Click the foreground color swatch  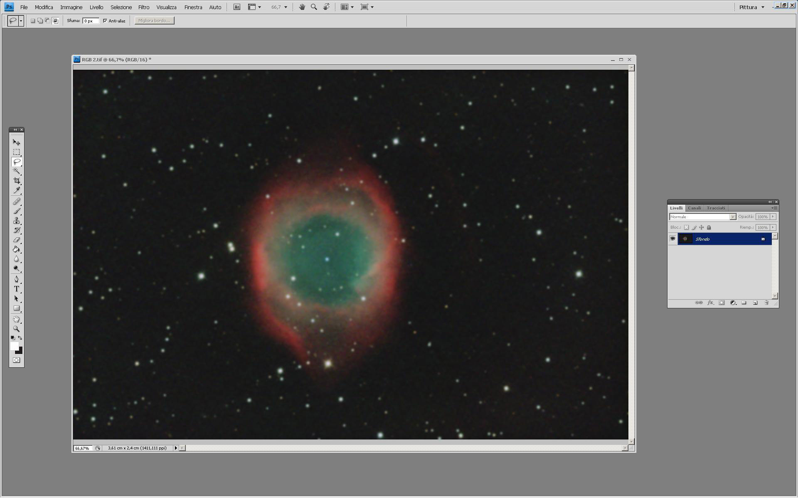[x=15, y=347]
